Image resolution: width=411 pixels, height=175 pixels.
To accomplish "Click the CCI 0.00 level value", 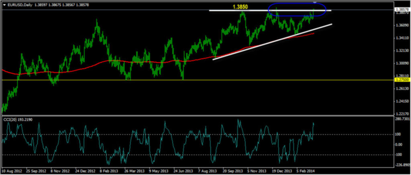I will coord(399,144).
